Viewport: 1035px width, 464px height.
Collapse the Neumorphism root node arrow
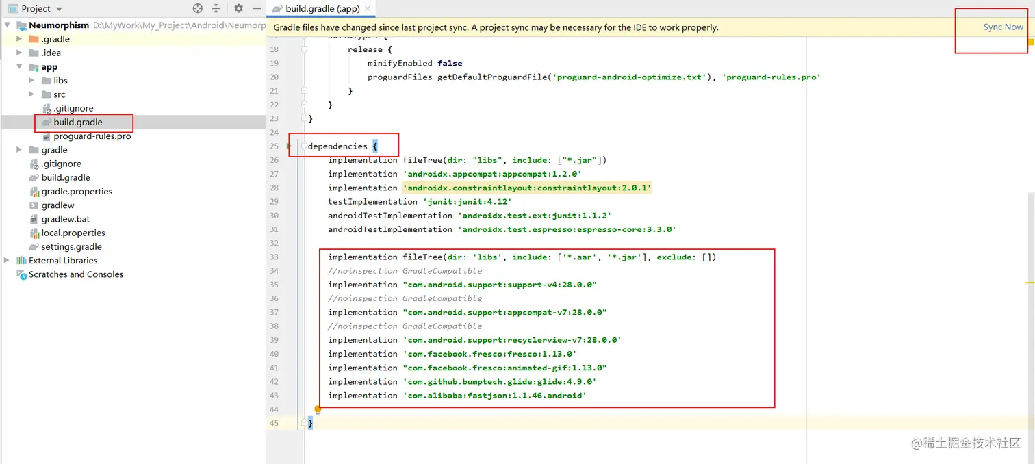click(x=7, y=25)
